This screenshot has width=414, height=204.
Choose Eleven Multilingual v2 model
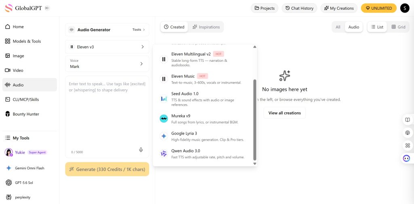(x=203, y=59)
